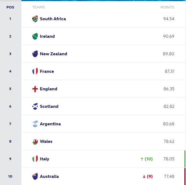Viewport: 186px width, 185px height.
Task: Select the Argentina team name
Action: 50,124
